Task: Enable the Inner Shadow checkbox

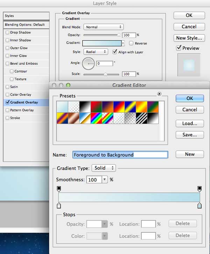Action: 7,40
